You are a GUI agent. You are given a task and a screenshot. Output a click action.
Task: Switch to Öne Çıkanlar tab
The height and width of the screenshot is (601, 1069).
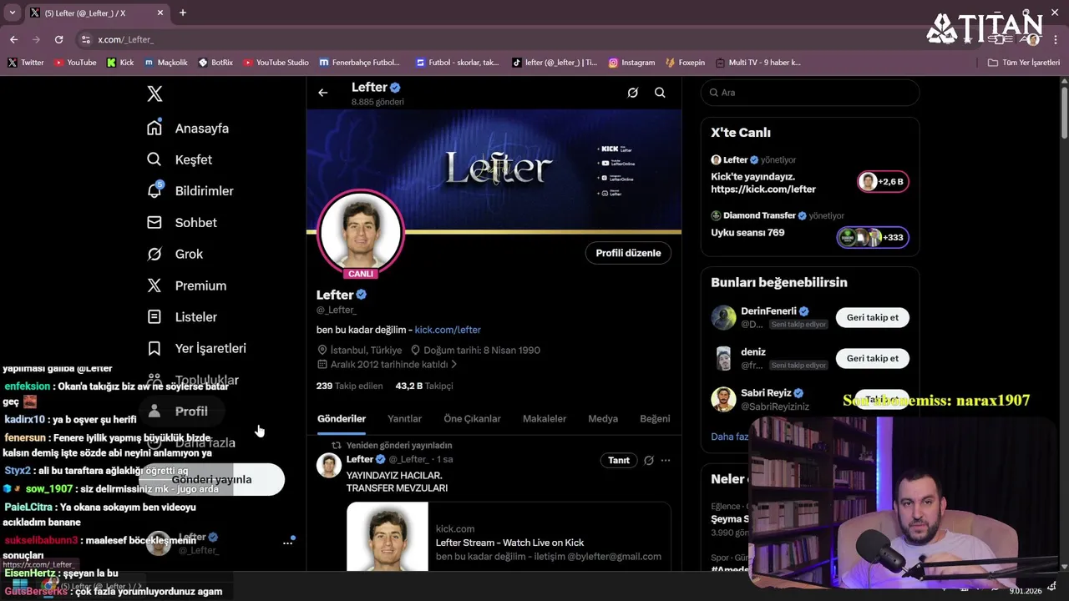(x=472, y=419)
